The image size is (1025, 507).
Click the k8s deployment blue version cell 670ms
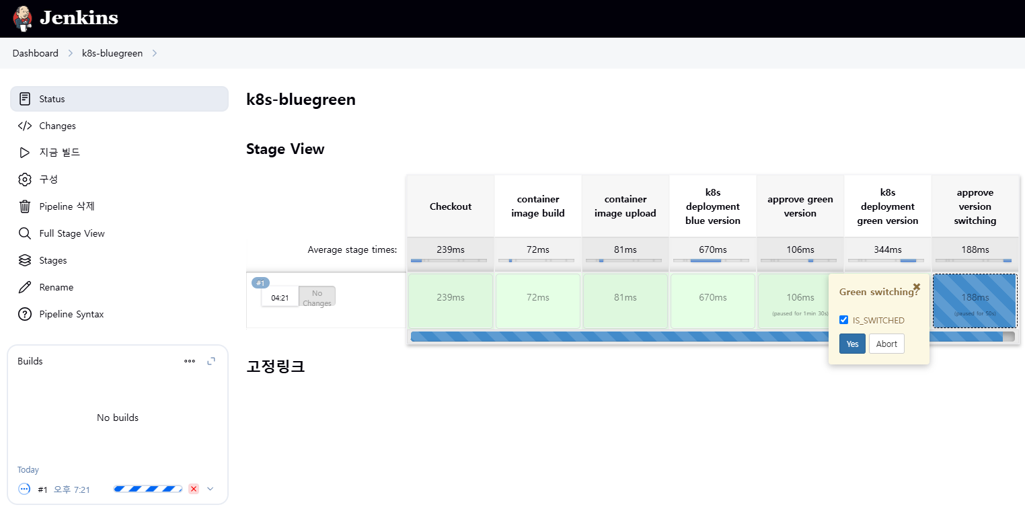click(713, 301)
